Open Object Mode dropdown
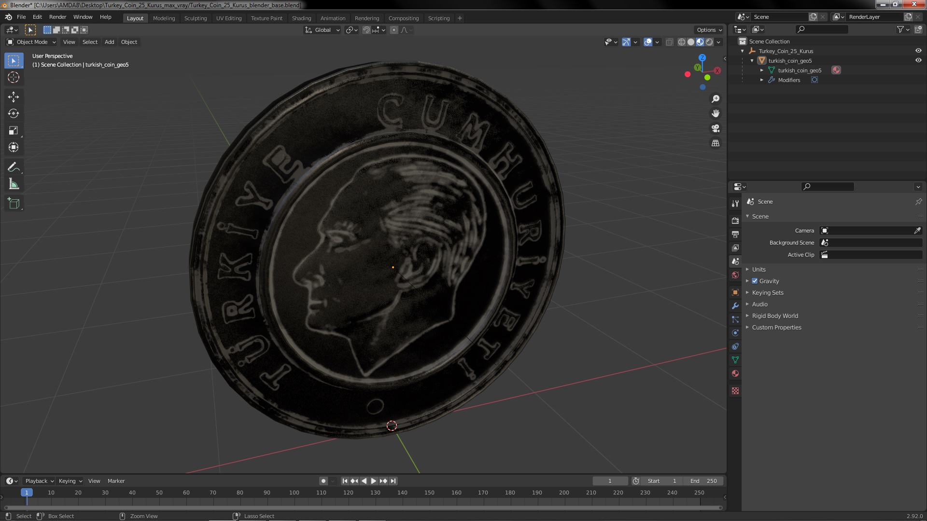 pos(31,42)
